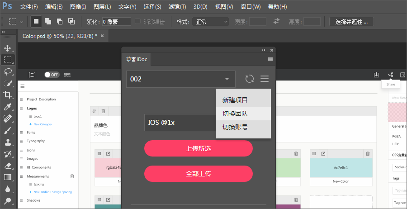Click the sort icon above 品牌色
The height and width of the screenshot is (209, 407).
(95, 111)
